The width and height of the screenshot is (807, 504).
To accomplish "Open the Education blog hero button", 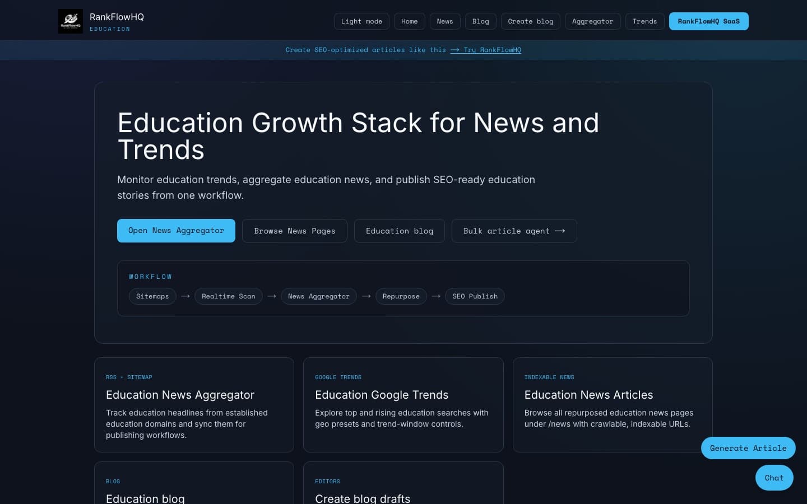I will pyautogui.click(x=400, y=231).
